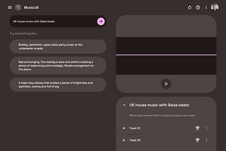Image resolution: width=226 pixels, height=151 pixels.
Task: Click the MusicLM logo icon
Action: pos(18,8)
